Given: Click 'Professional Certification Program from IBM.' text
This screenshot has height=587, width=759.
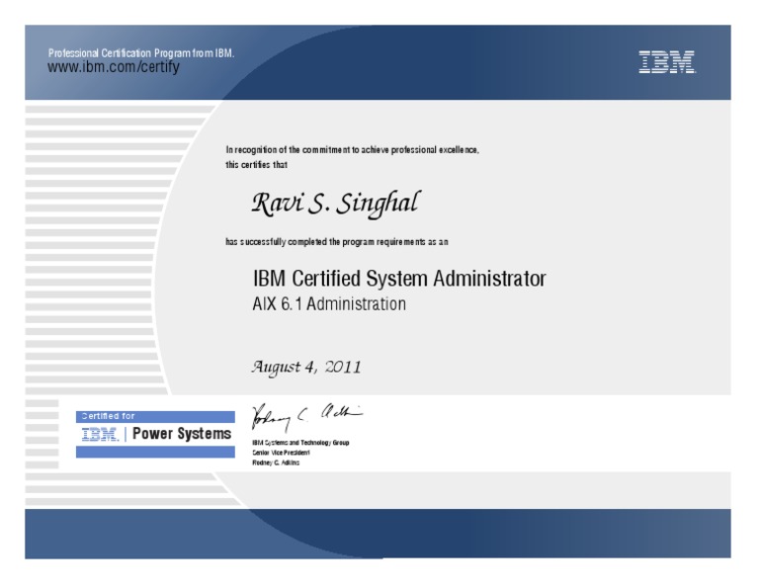Looking at the screenshot, I should (141, 52).
